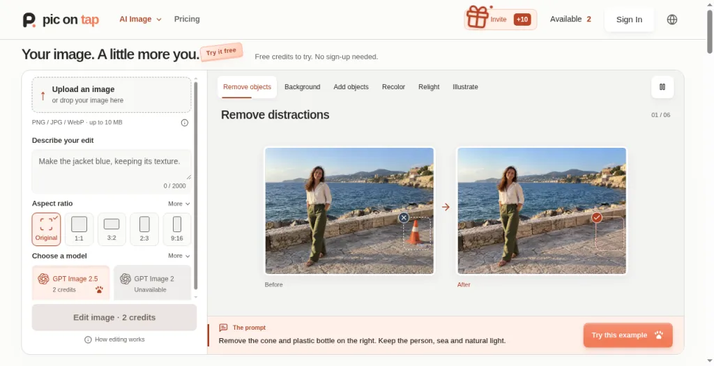This screenshot has height=366, width=714.
Task: Click Try this example button
Action: tap(628, 335)
